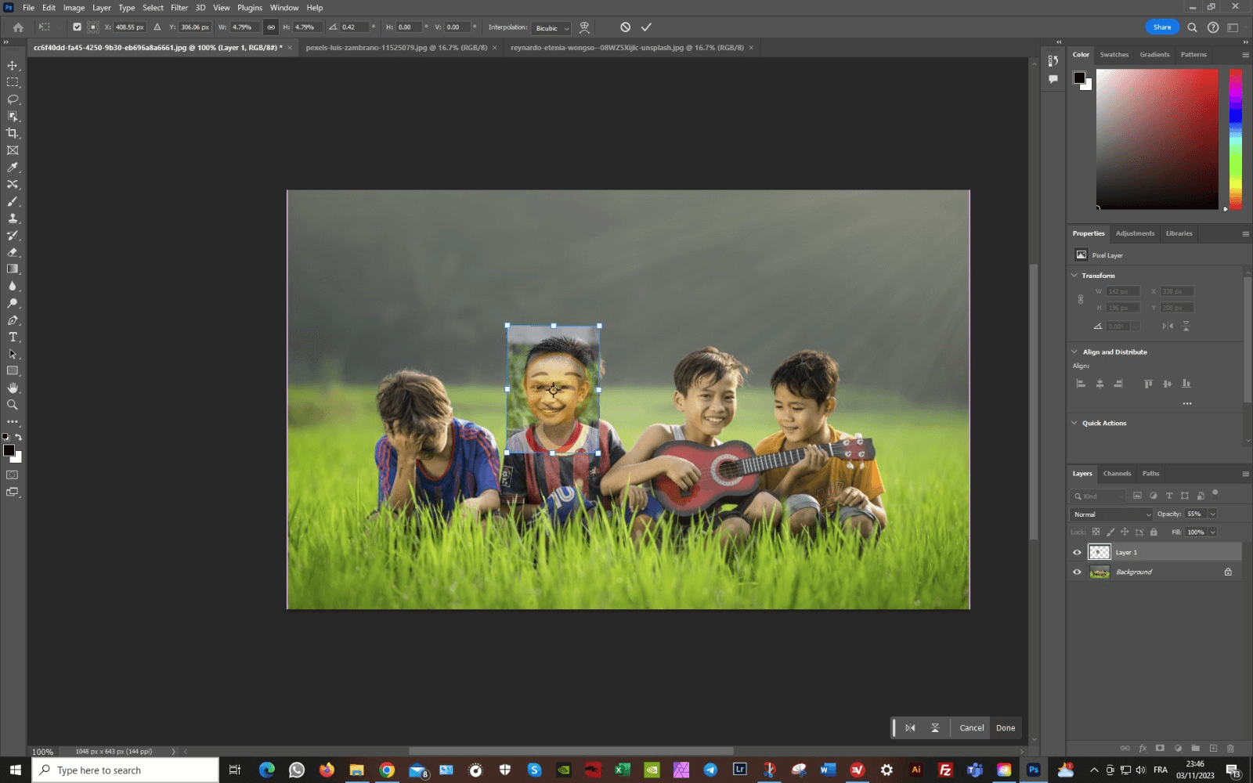Open the layer Kind filter dropdown
The height and width of the screenshot is (783, 1253).
click(x=1099, y=496)
